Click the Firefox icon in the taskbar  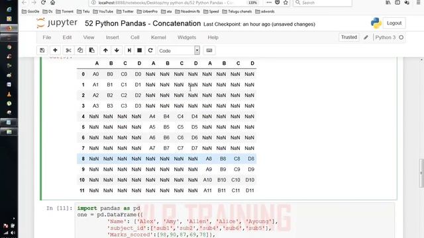(x=9, y=28)
